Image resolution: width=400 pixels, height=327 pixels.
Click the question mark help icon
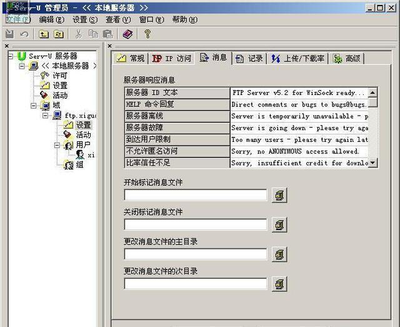147,34
